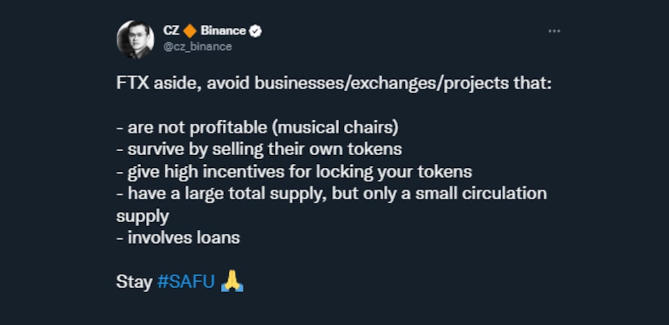Click the blue verified badge

point(256,31)
